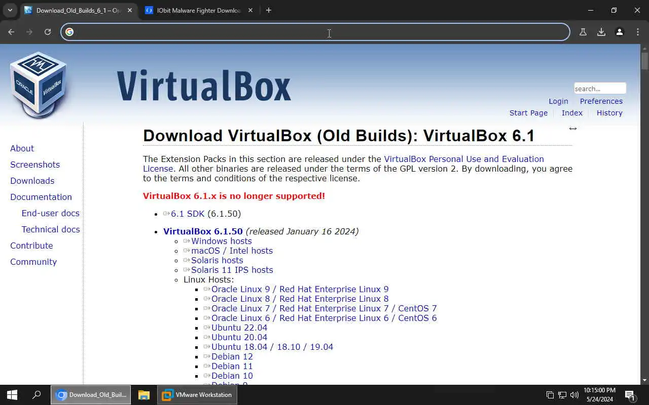Viewport: 649px width, 405px height.
Task: Go to Start Page link
Action: (x=528, y=113)
